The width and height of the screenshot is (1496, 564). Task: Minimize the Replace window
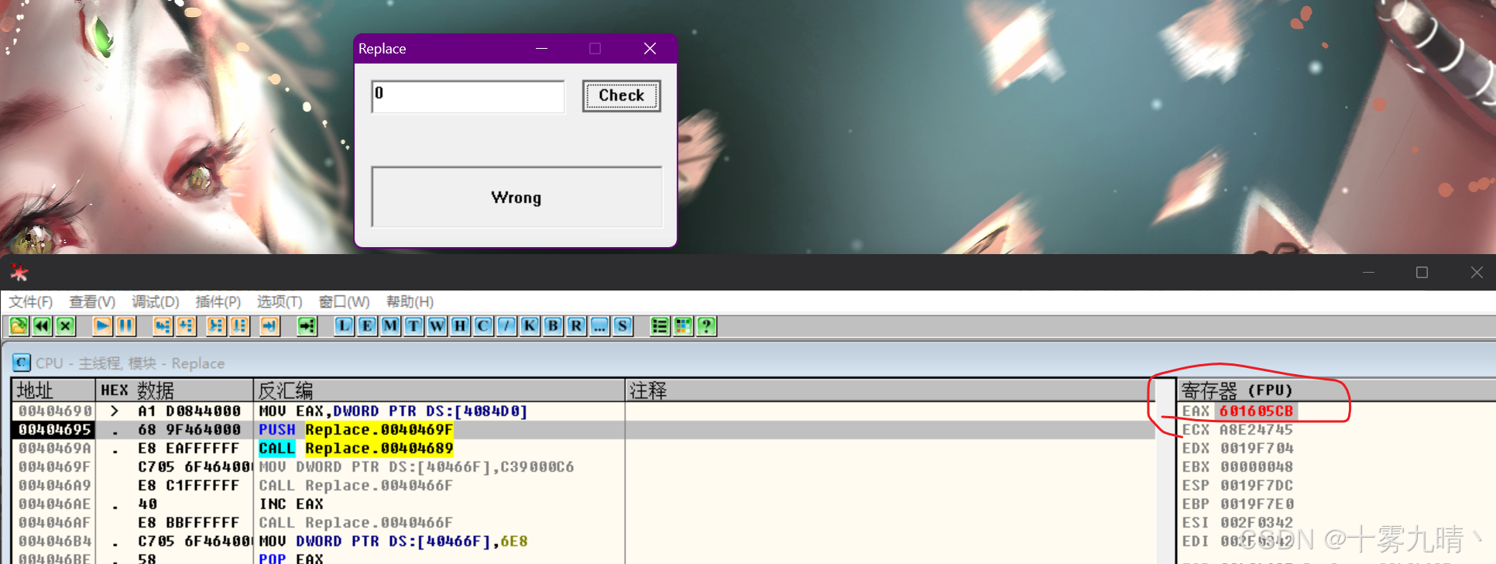(x=542, y=49)
